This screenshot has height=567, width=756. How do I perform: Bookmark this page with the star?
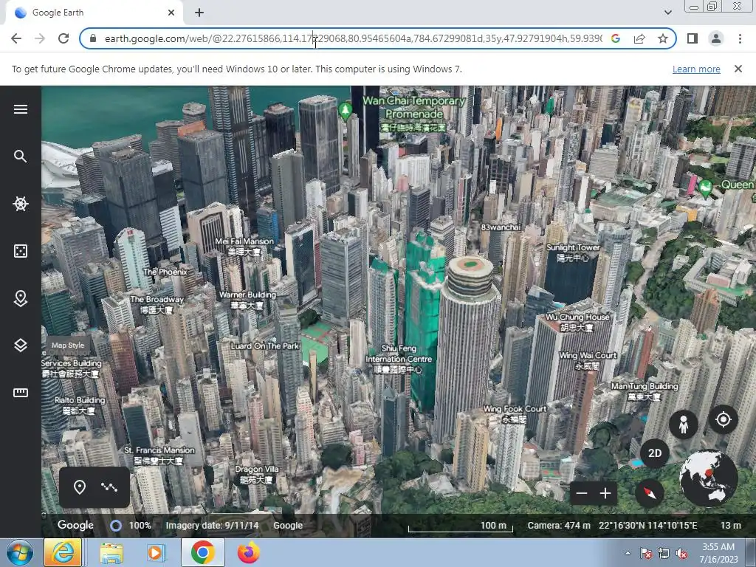[663, 38]
